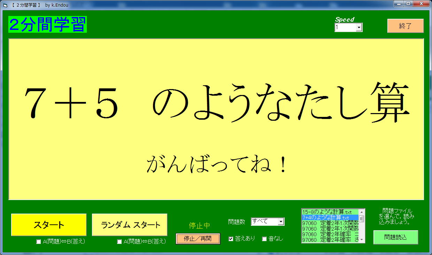Tick A(問題)⇔B(答え) checkbox under ランダム スタート
Image resolution: width=432 pixels, height=255 pixels.
coord(119,242)
